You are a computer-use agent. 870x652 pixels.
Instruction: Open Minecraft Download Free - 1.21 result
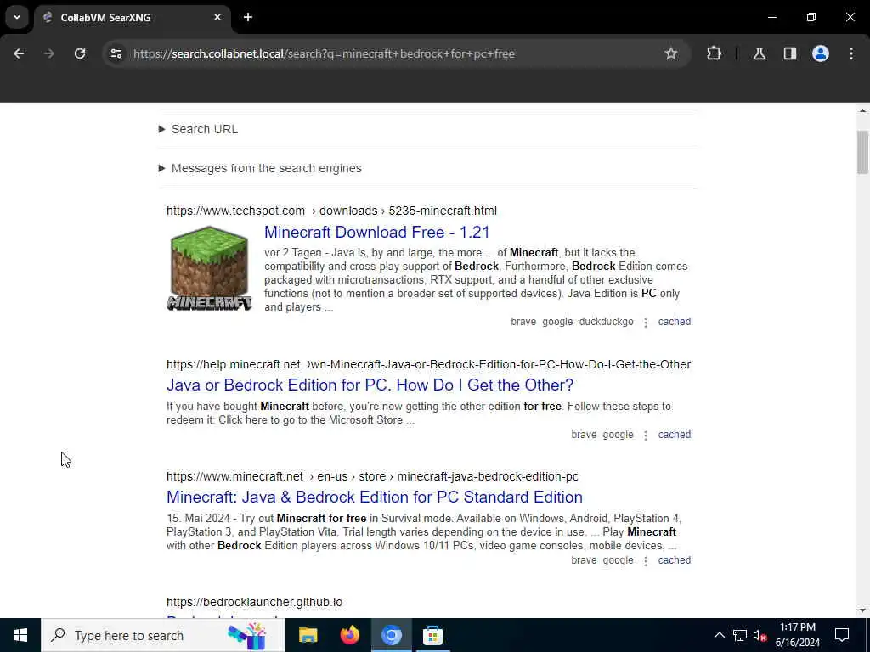(376, 232)
